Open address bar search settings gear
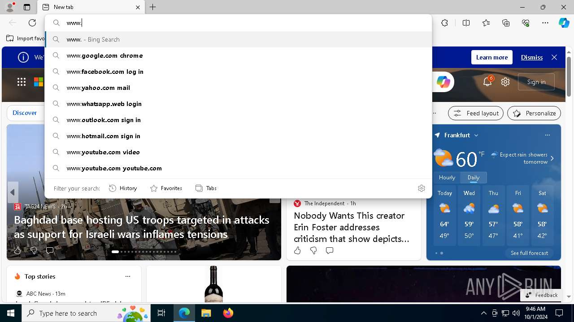This screenshot has height=322, width=574. click(x=421, y=188)
